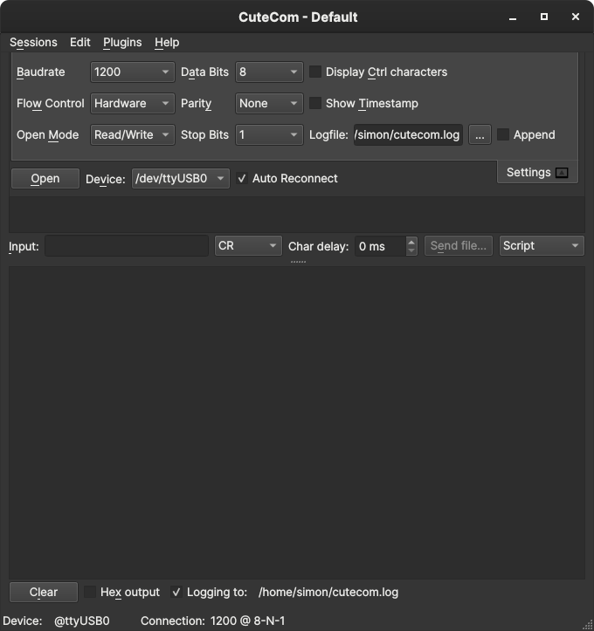Open the Device dropdown /dev/ttyUSB0

181,178
